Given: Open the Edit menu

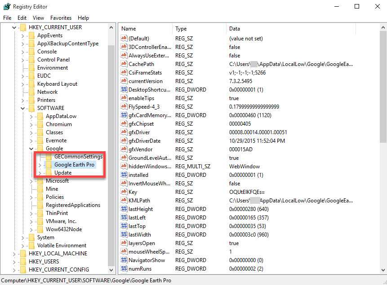Looking at the screenshot, I should click(x=22, y=18).
